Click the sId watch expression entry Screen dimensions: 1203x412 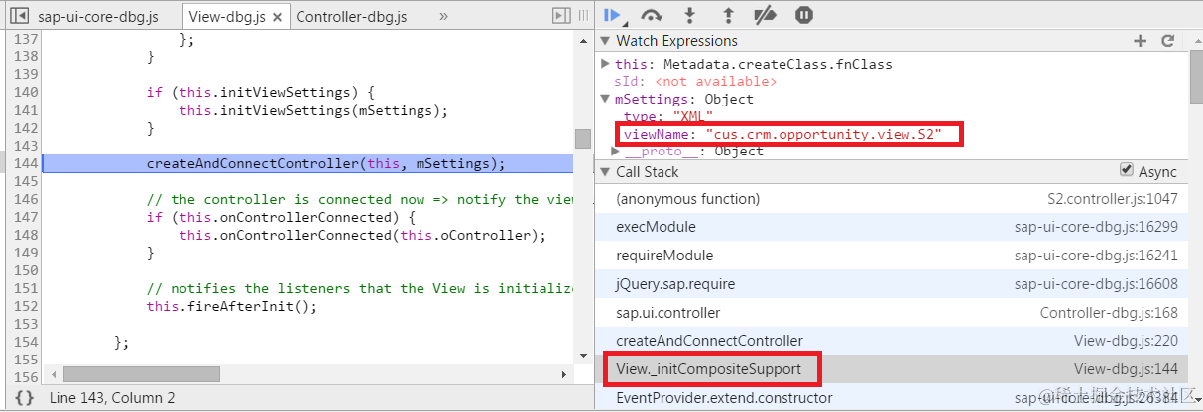click(x=695, y=81)
